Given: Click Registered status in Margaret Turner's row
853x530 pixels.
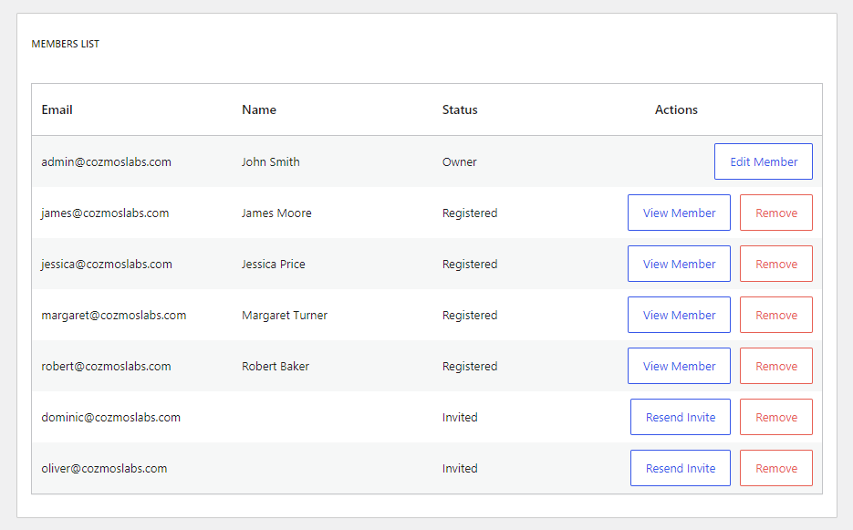Looking at the screenshot, I should pyautogui.click(x=470, y=316).
